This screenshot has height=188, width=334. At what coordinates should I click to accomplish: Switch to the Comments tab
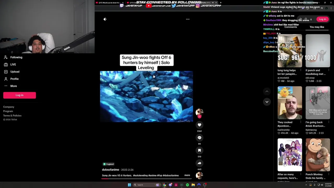pos(290,27)
